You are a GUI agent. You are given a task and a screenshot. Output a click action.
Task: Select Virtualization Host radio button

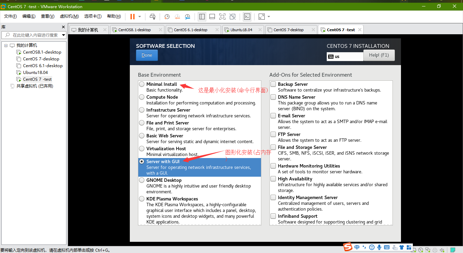click(x=142, y=149)
